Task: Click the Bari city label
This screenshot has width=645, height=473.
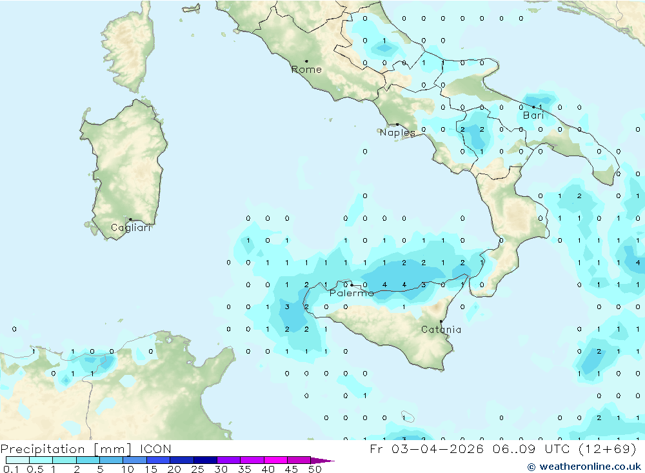Action: 533,116
